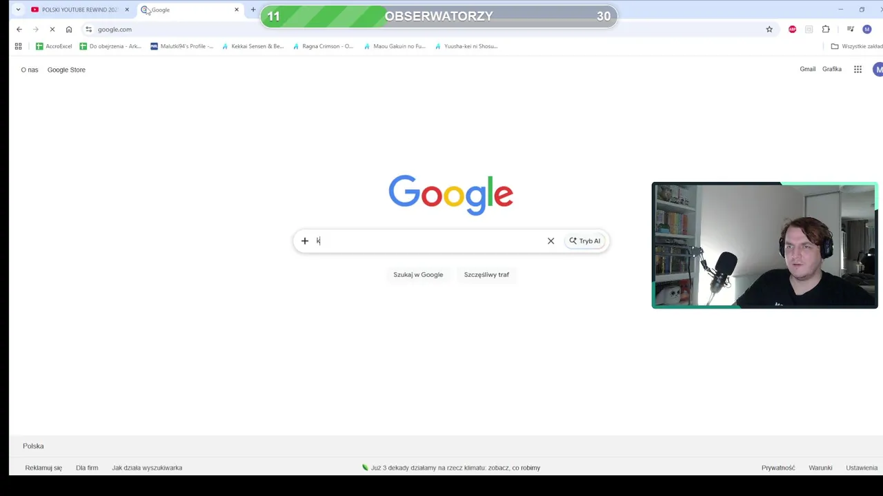Image resolution: width=883 pixels, height=496 pixels.
Task: Open the Reklamuj się footer link
Action: coord(43,468)
